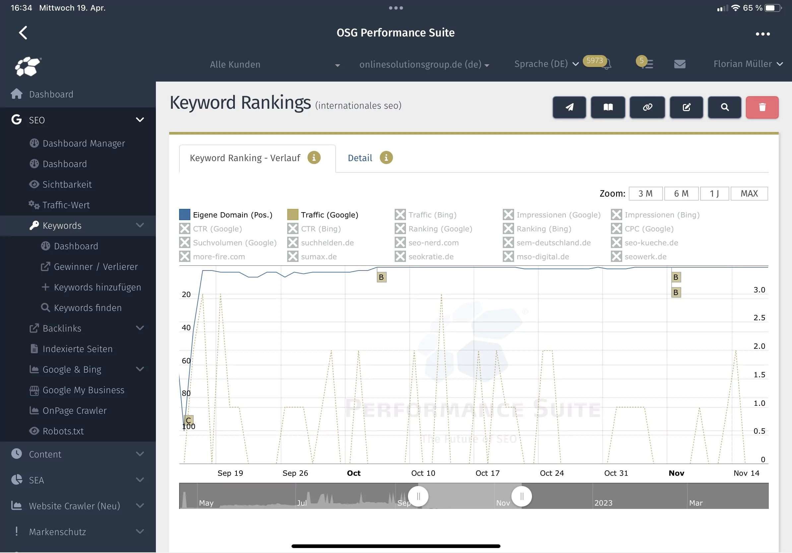
Task: Click the edit (pencil) button
Action: (x=687, y=107)
